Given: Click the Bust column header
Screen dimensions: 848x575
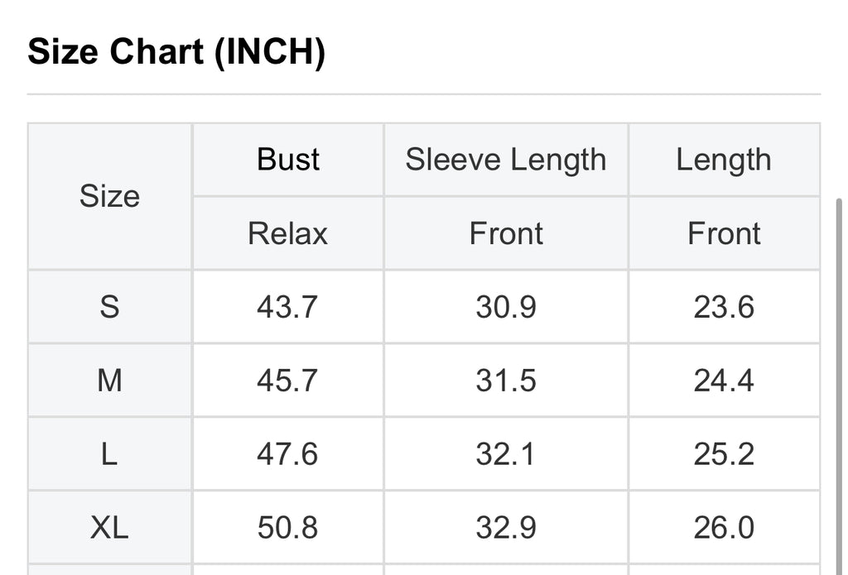Looking at the screenshot, I should (287, 160).
